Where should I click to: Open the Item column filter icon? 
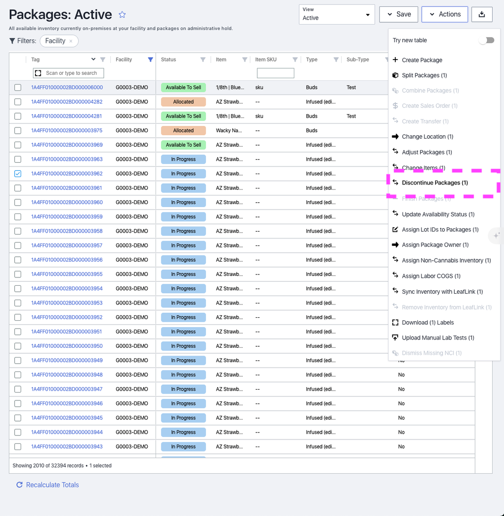click(x=245, y=60)
